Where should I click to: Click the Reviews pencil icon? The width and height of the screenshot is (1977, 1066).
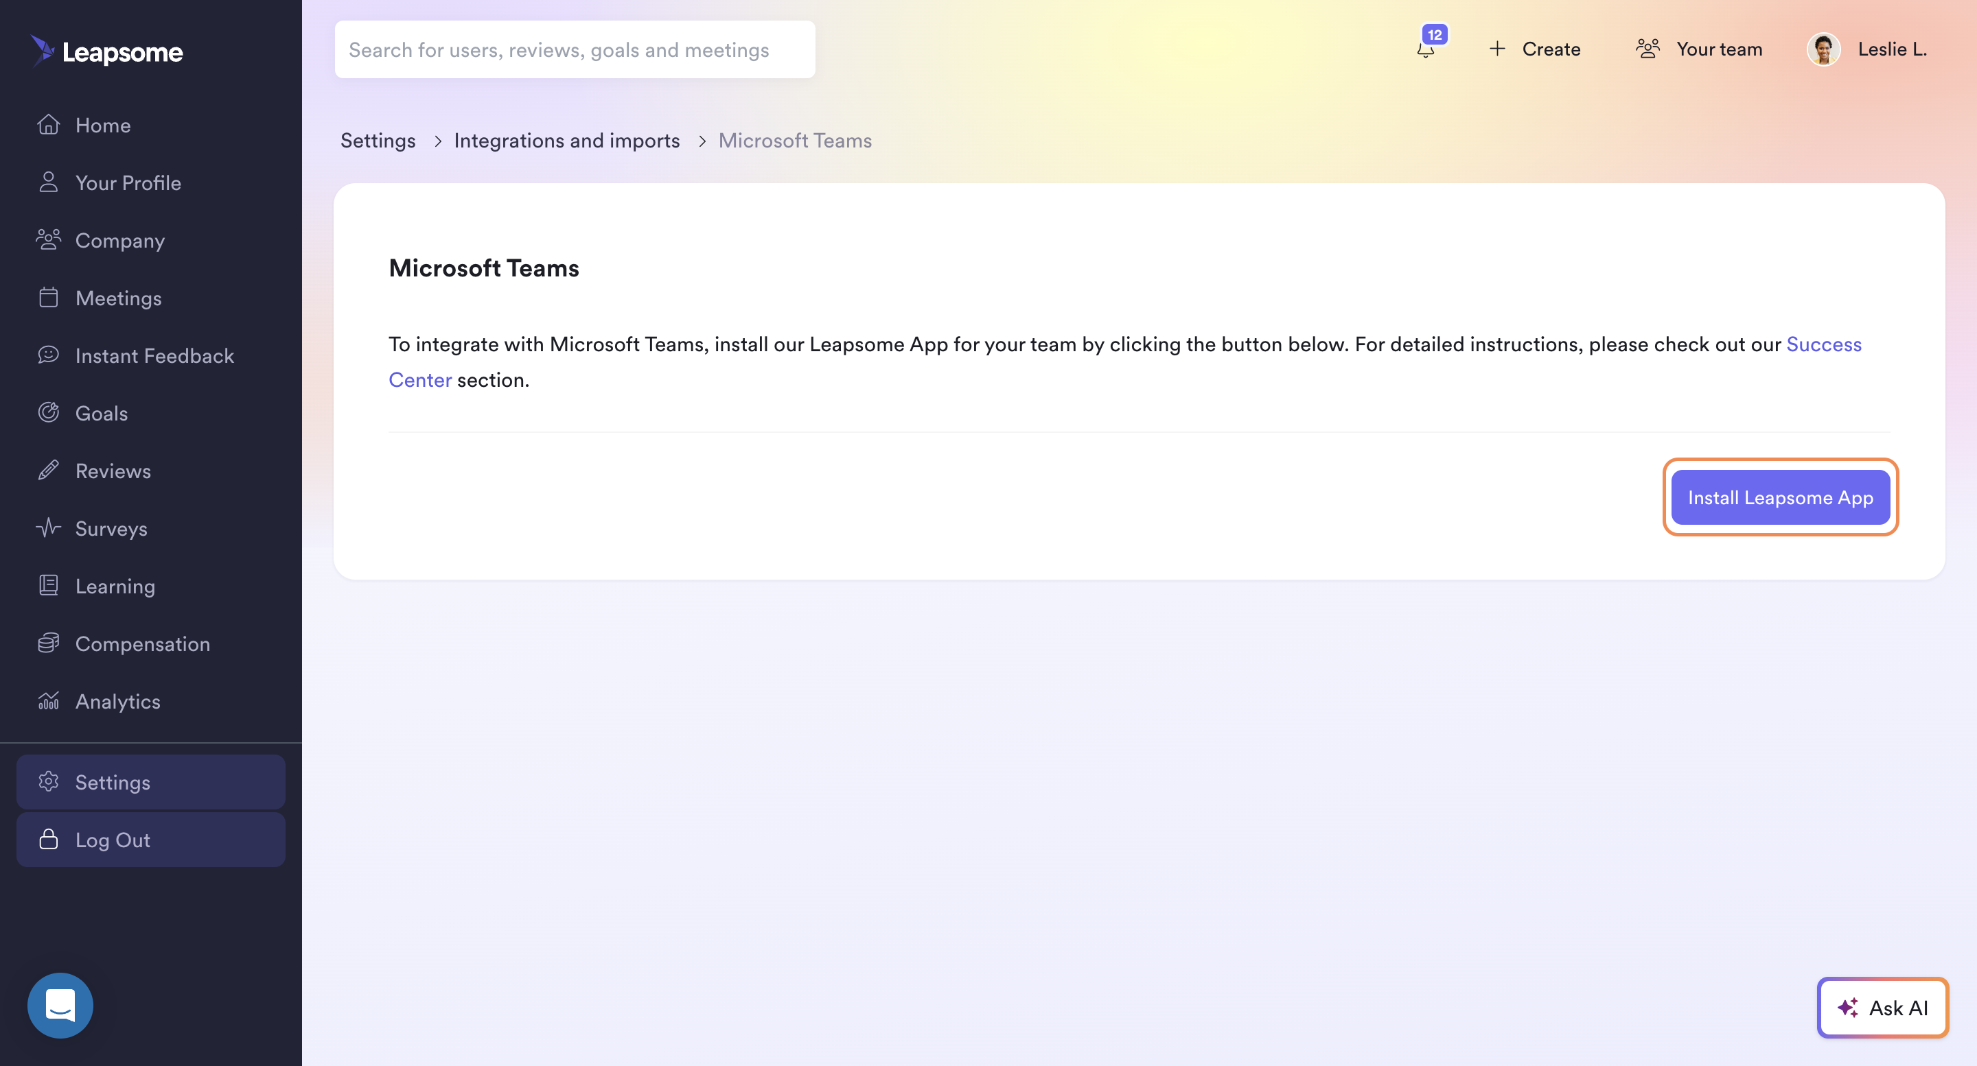pos(48,469)
